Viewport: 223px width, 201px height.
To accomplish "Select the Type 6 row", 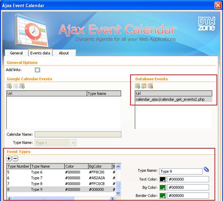I will [61, 172].
